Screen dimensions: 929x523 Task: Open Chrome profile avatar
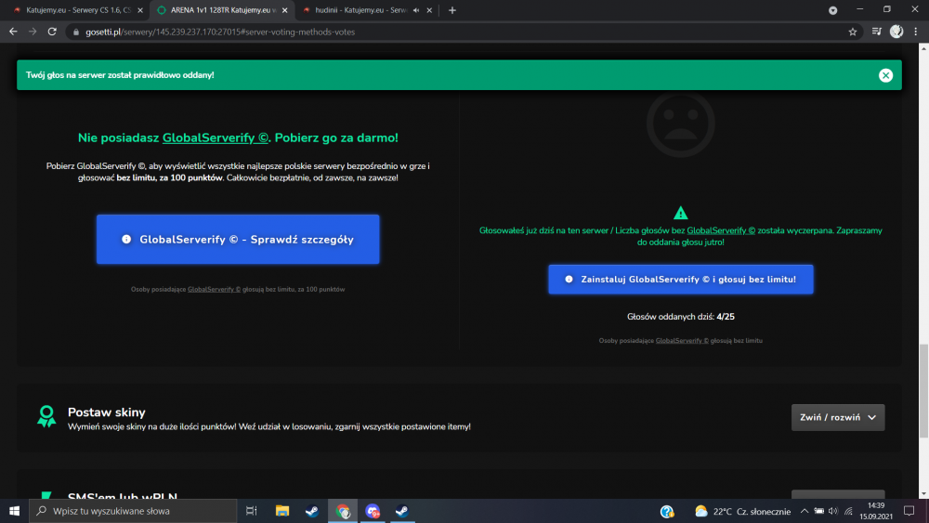[896, 32]
